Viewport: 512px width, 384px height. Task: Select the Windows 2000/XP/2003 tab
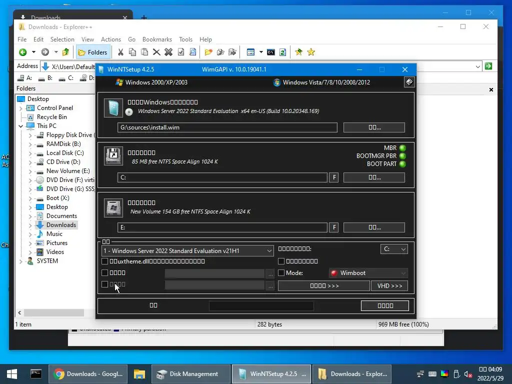(x=151, y=82)
